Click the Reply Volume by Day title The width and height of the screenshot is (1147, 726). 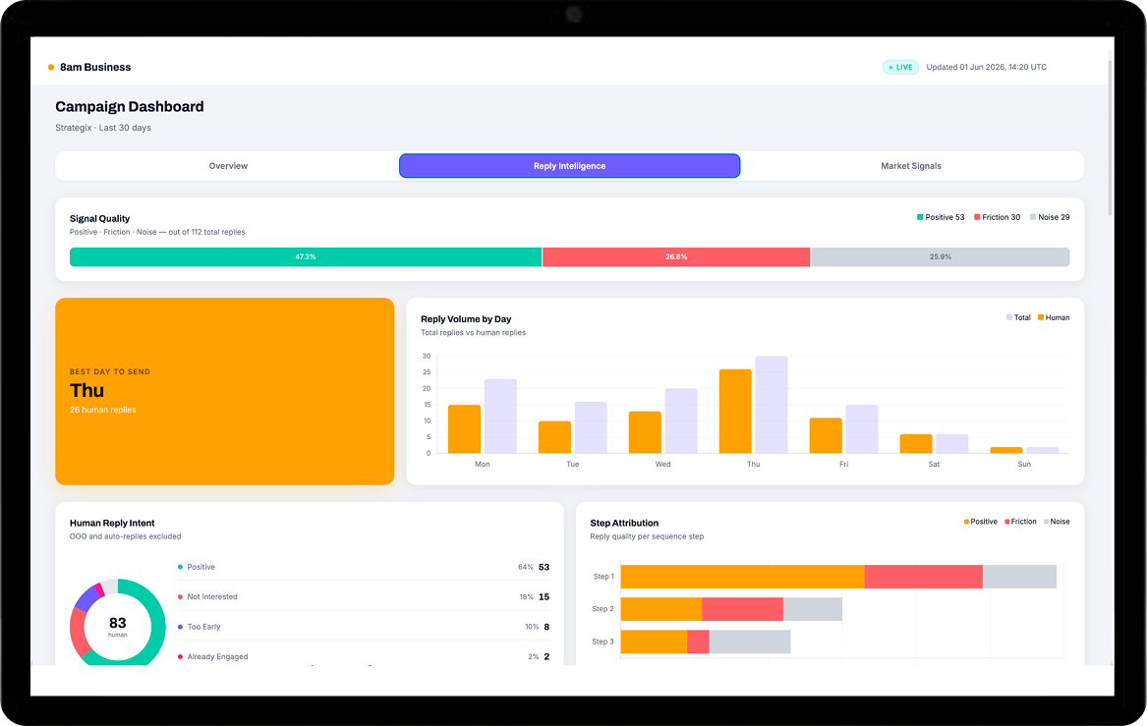point(466,318)
